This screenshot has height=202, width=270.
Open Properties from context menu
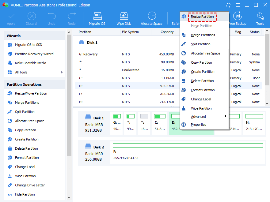204,125
